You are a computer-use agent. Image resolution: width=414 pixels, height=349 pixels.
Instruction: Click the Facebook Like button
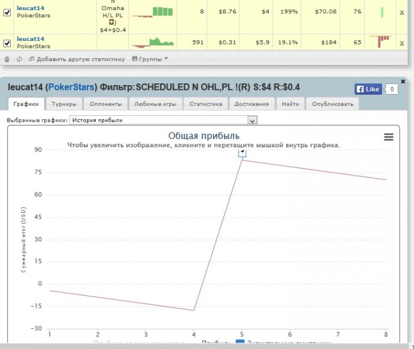pyautogui.click(x=368, y=89)
